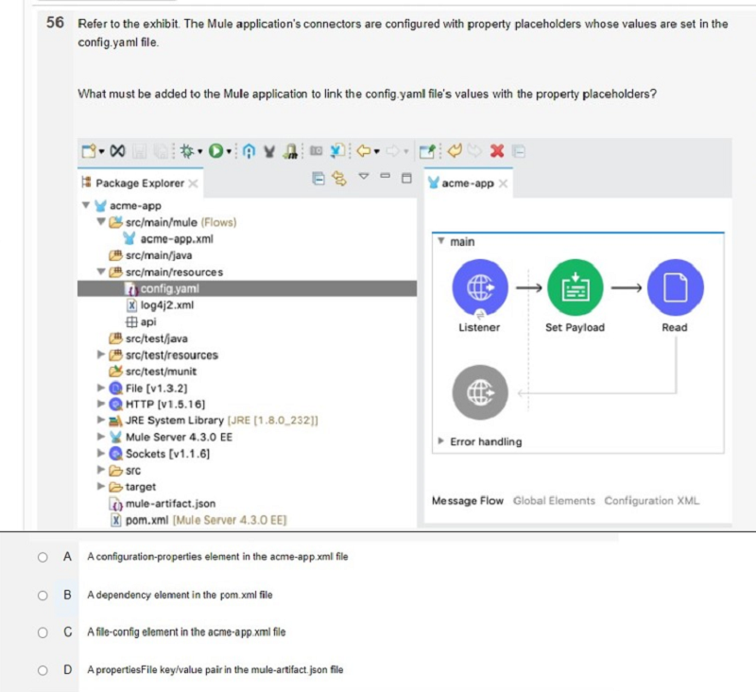Click the dark Mule logo toolbar icon
756x692 pixels.
pyautogui.click(x=269, y=151)
